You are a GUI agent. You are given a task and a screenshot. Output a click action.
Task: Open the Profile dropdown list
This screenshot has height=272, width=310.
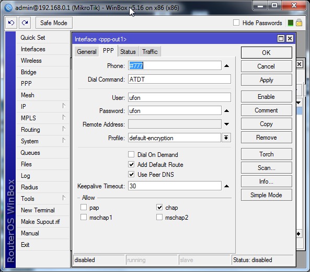tap(226, 138)
